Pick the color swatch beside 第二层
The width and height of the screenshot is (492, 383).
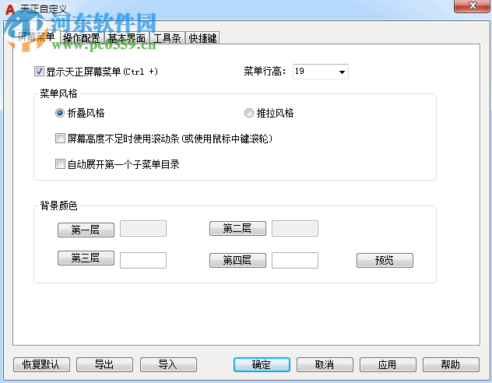[x=295, y=228]
